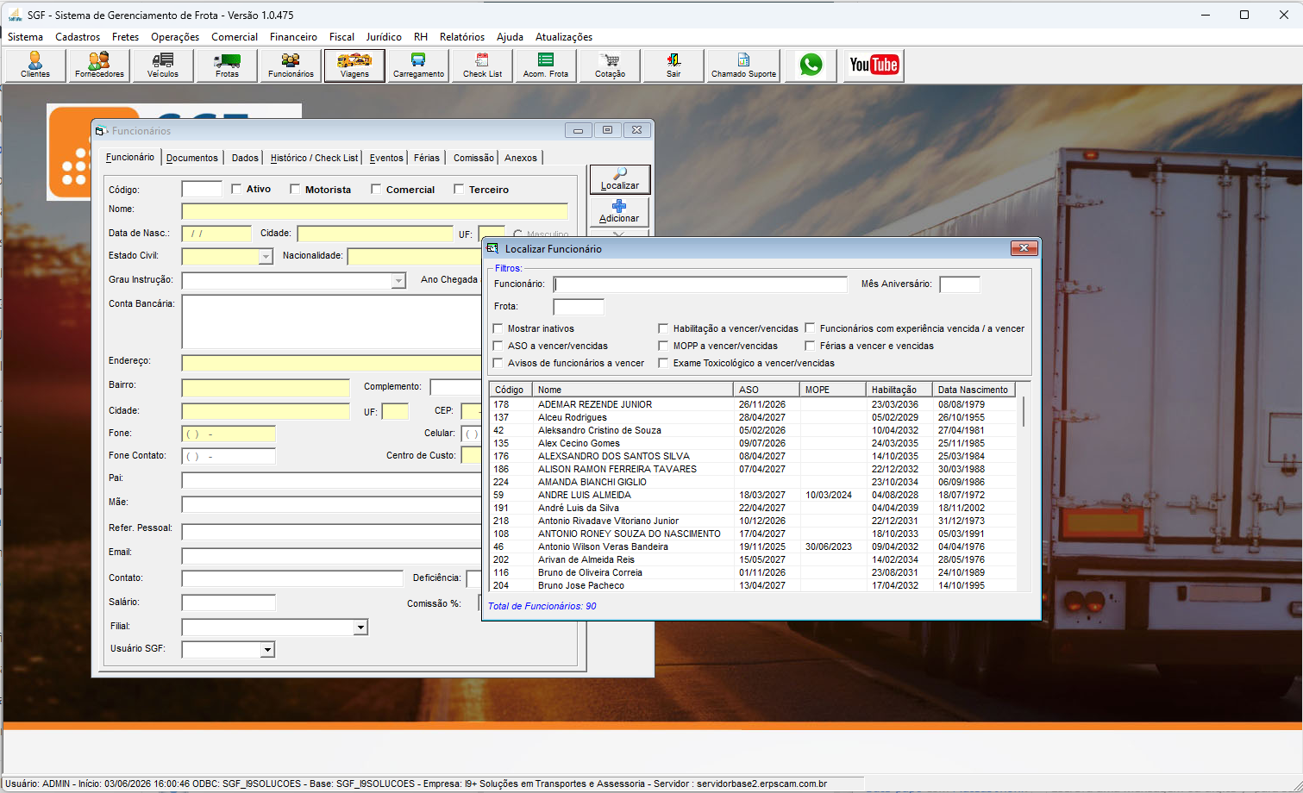Toggle Férias a vencer e vencidas checkbox
This screenshot has width=1303, height=793.
(811, 346)
